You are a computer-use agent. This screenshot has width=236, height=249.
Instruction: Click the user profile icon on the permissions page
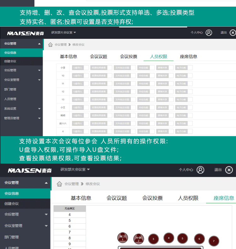(x=209, y=32)
